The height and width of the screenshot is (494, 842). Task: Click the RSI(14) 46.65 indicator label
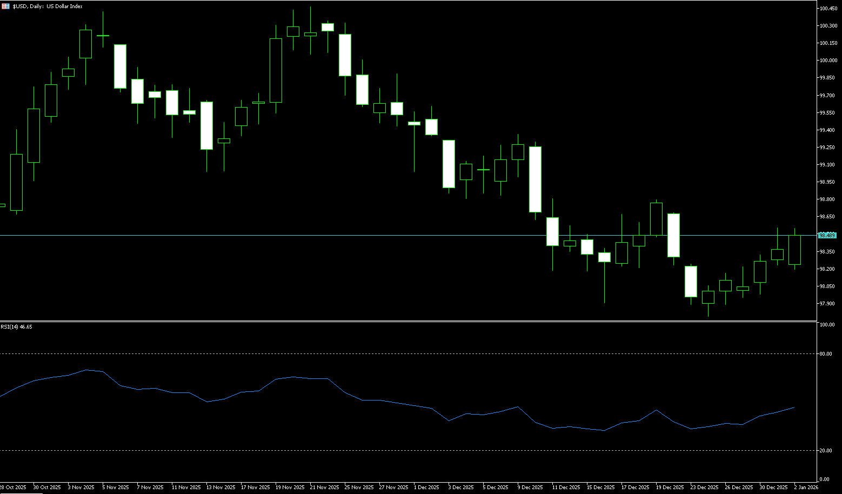coord(16,327)
